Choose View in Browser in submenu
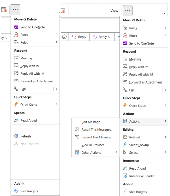Image resolution: width=170 pixels, height=196 pixels. pyautogui.click(x=96, y=145)
